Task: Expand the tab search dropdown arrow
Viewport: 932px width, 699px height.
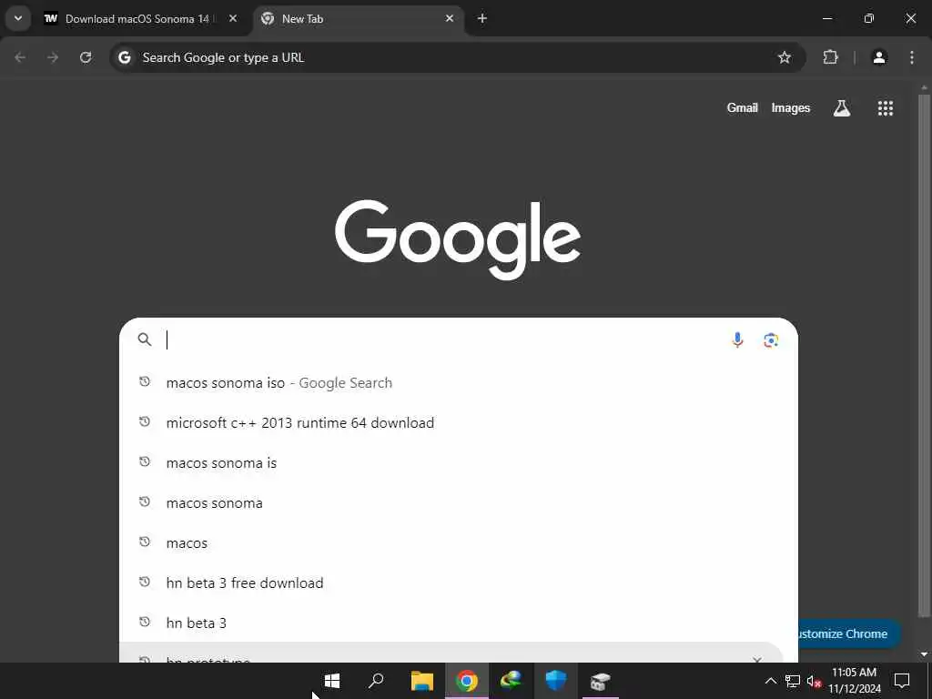Action: (x=18, y=18)
